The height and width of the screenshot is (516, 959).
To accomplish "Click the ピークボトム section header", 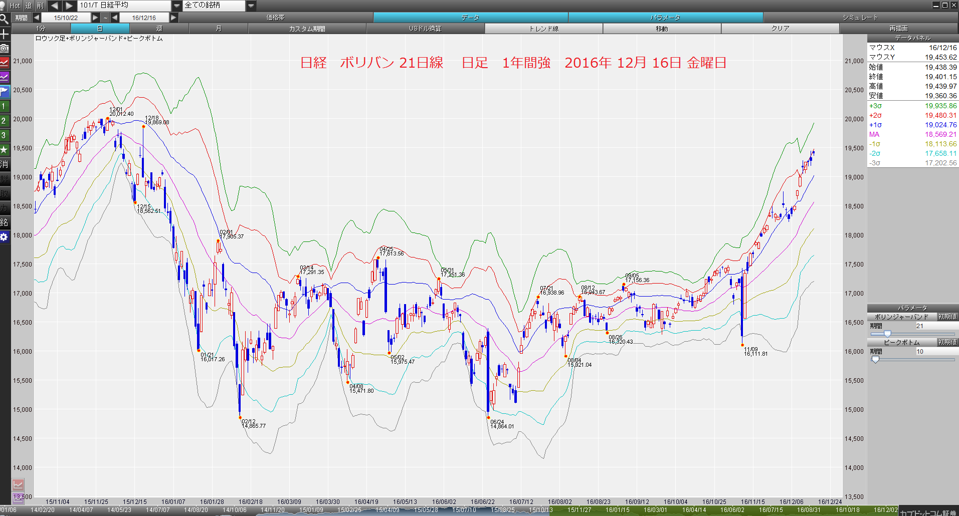I will point(902,342).
